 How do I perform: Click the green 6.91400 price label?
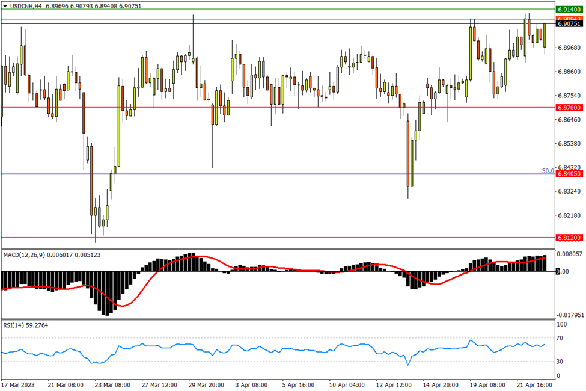(569, 10)
